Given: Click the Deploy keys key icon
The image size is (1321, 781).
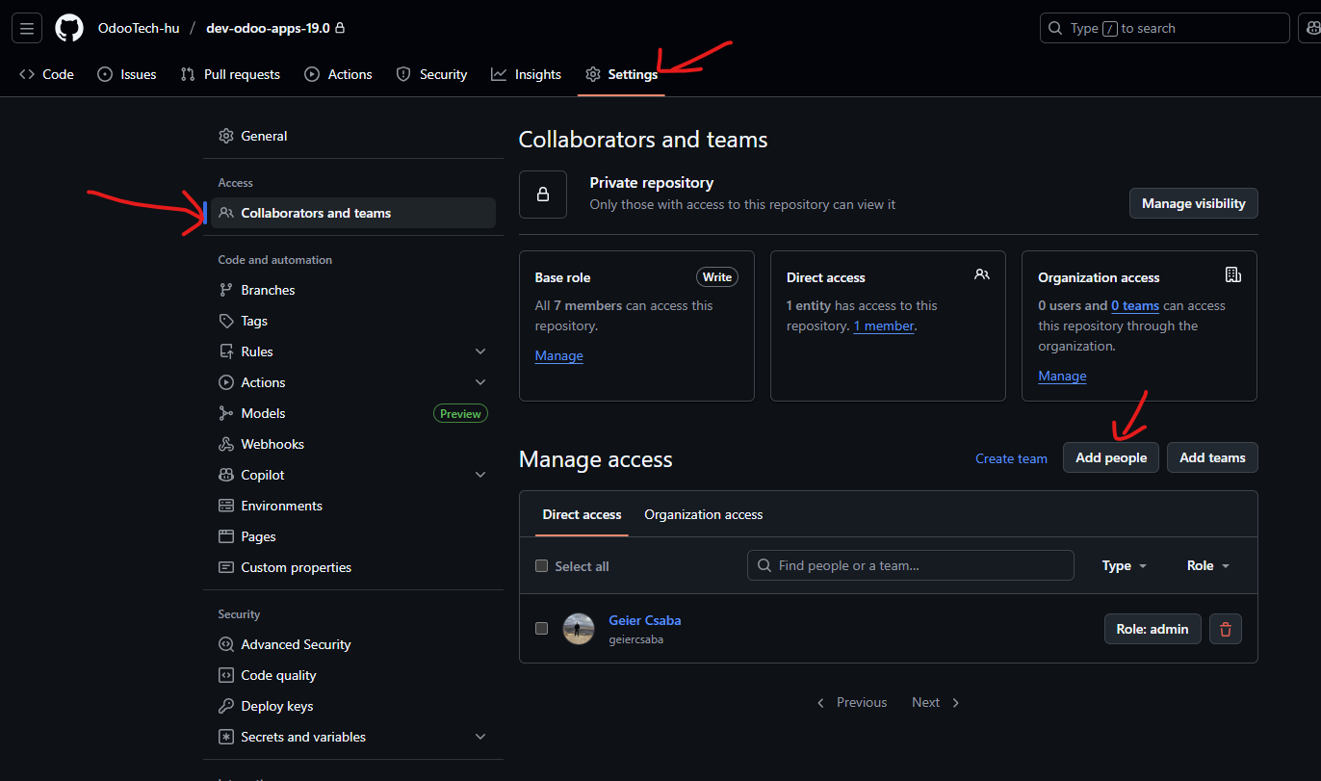Looking at the screenshot, I should (x=226, y=706).
